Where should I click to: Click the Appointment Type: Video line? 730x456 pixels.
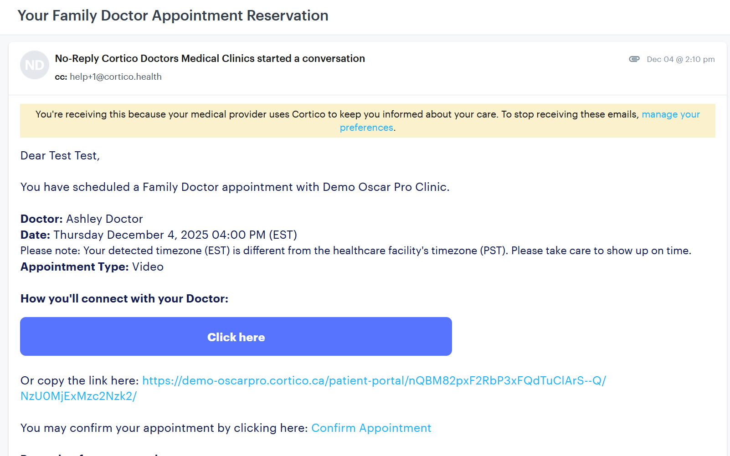[x=92, y=267]
